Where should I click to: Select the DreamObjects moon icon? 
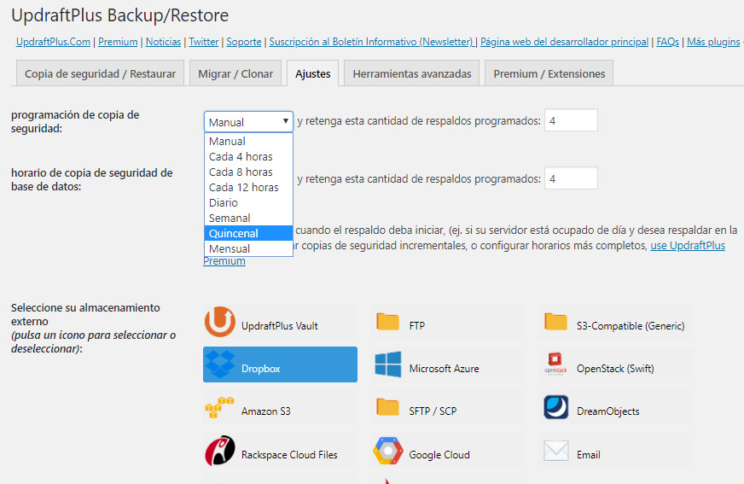(x=555, y=407)
